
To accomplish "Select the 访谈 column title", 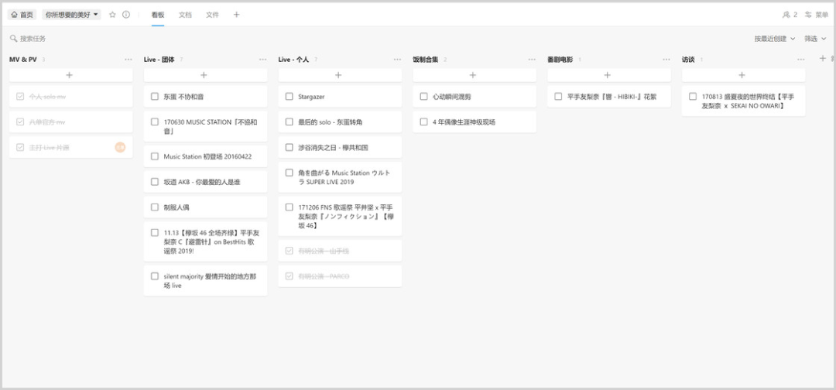I will [688, 60].
